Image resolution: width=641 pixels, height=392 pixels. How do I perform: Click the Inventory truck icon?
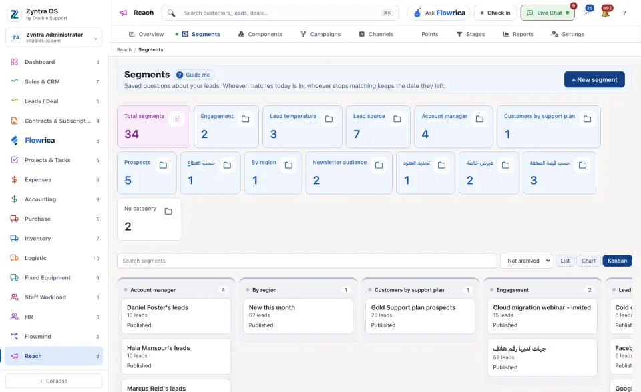coord(14,239)
